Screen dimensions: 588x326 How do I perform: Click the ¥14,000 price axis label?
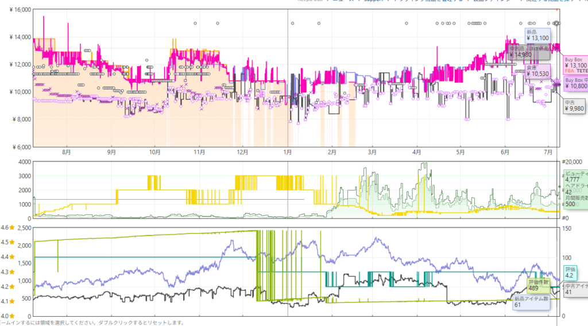tap(20, 37)
